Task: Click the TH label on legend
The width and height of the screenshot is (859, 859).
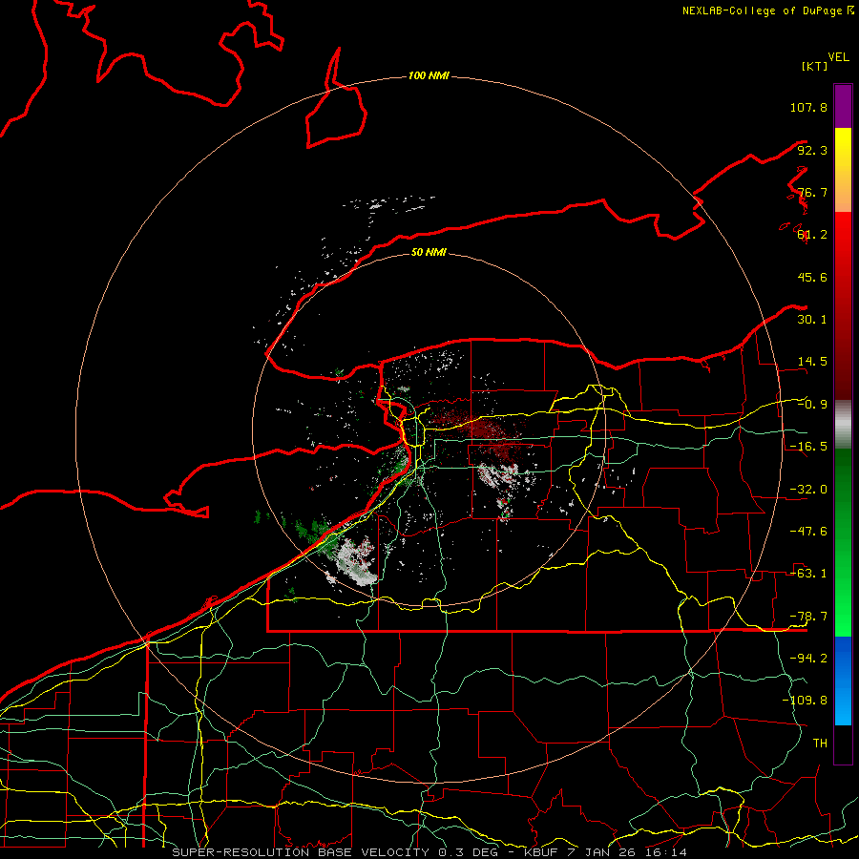Action: coord(820,743)
